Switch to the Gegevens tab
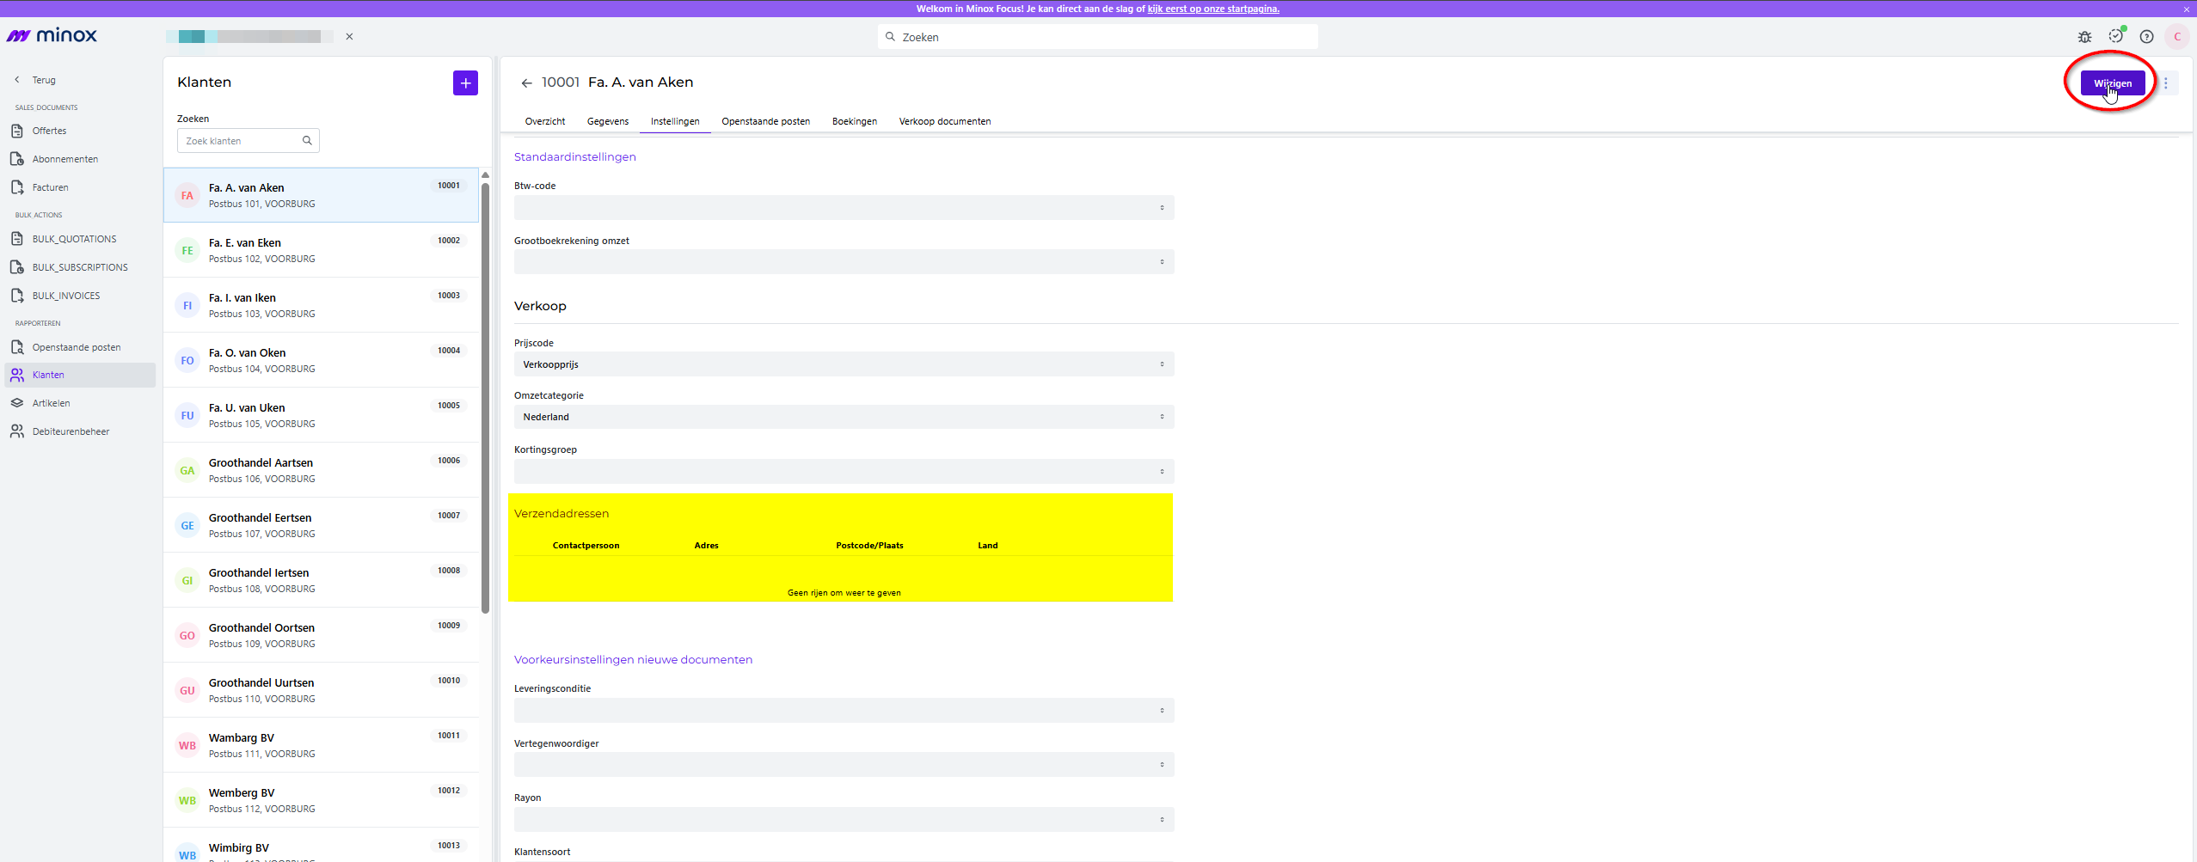The image size is (2197, 862). pos(608,121)
